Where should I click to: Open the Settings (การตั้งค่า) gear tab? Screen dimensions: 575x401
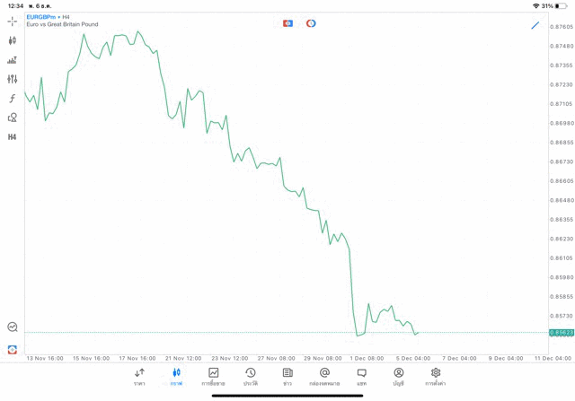pos(436,377)
